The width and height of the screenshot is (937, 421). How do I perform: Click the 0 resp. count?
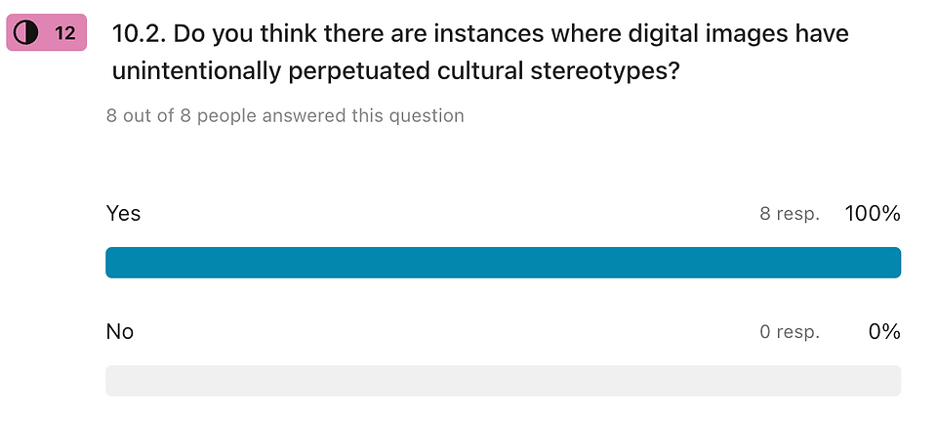point(790,332)
